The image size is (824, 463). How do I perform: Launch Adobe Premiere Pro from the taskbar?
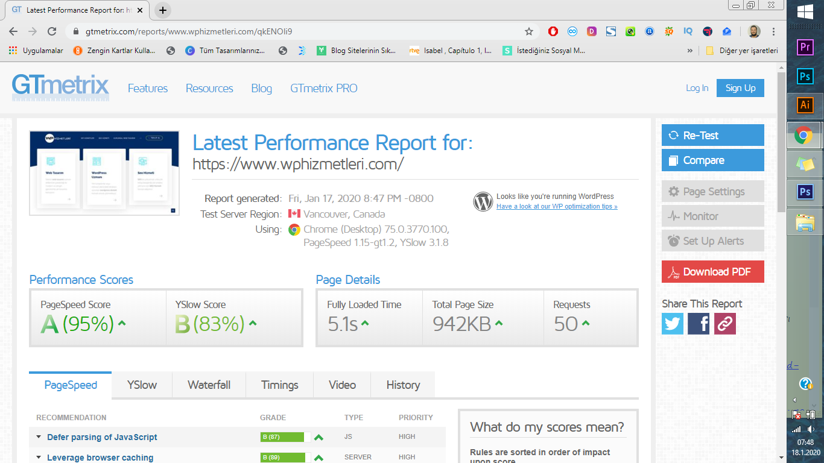coord(805,47)
